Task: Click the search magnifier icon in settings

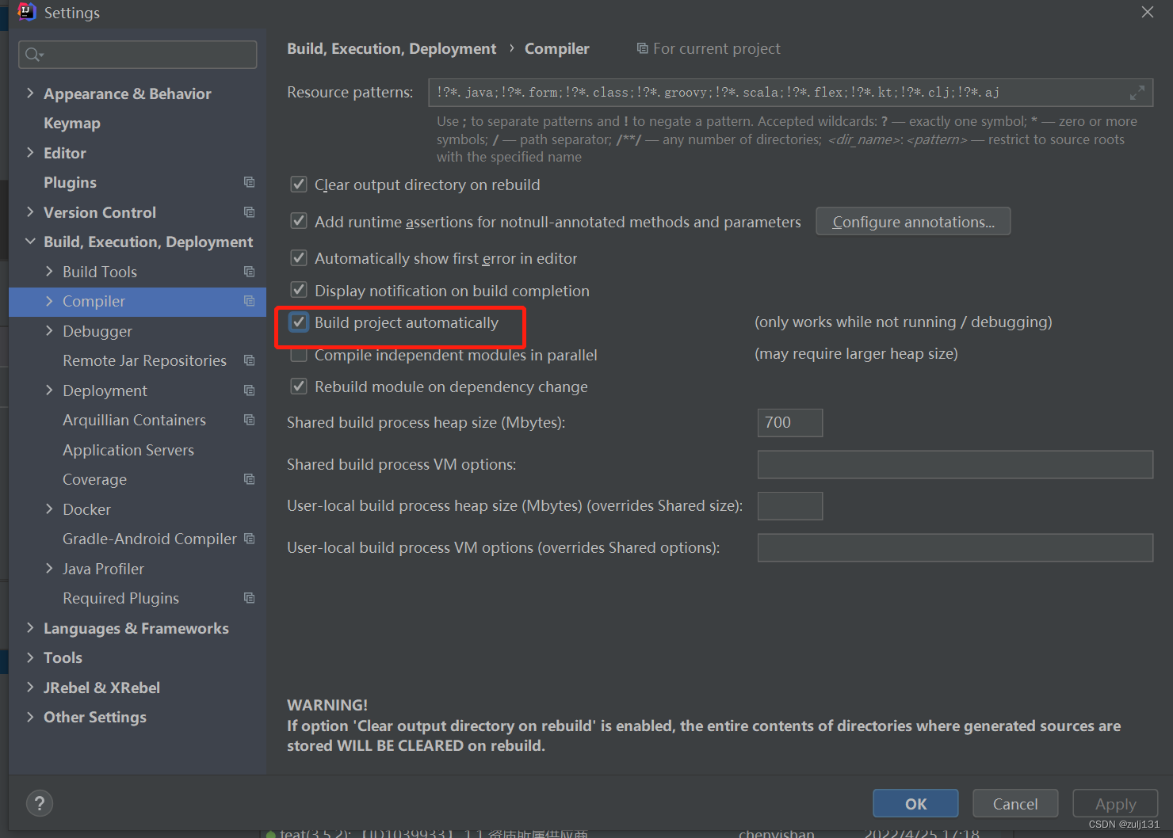Action: (33, 55)
